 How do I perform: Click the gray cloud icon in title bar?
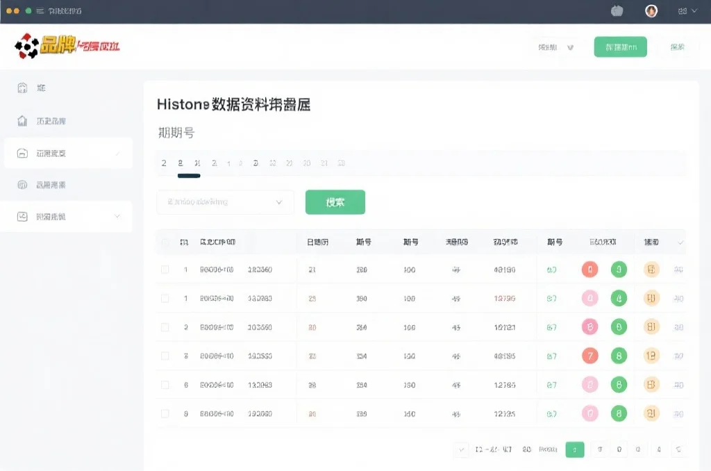[x=617, y=11]
